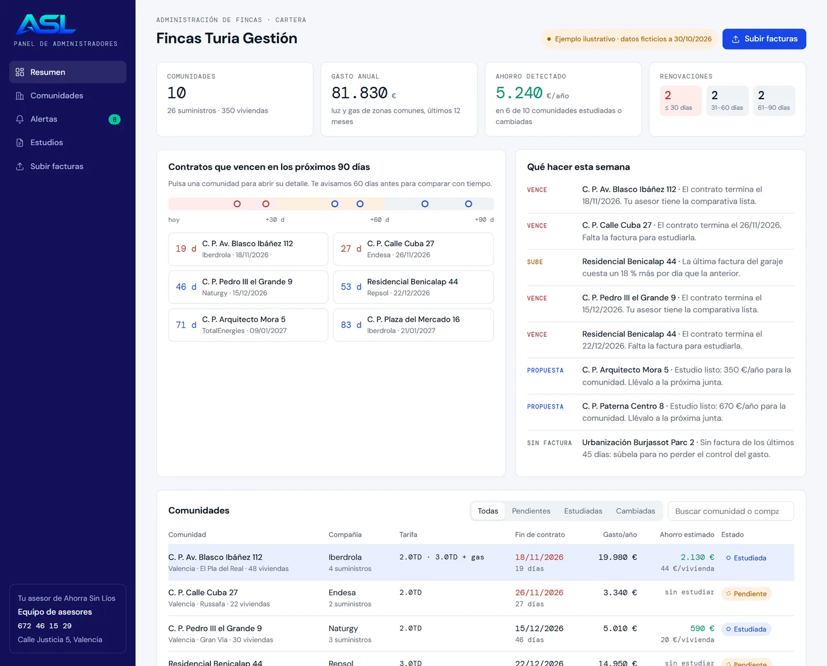
Task: Select the ≤ 30 días renewals tile
Action: tap(680, 101)
